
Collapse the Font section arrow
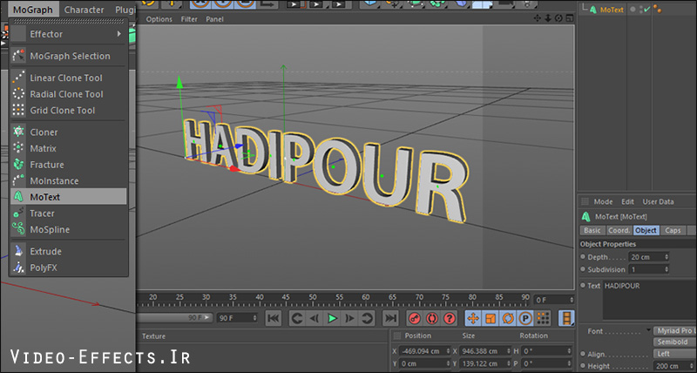tap(648, 330)
